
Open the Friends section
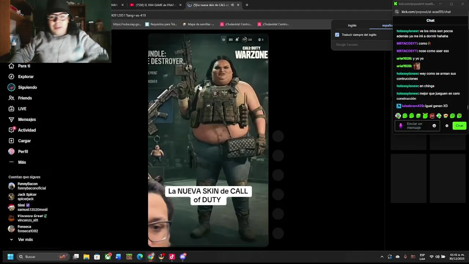21,98
